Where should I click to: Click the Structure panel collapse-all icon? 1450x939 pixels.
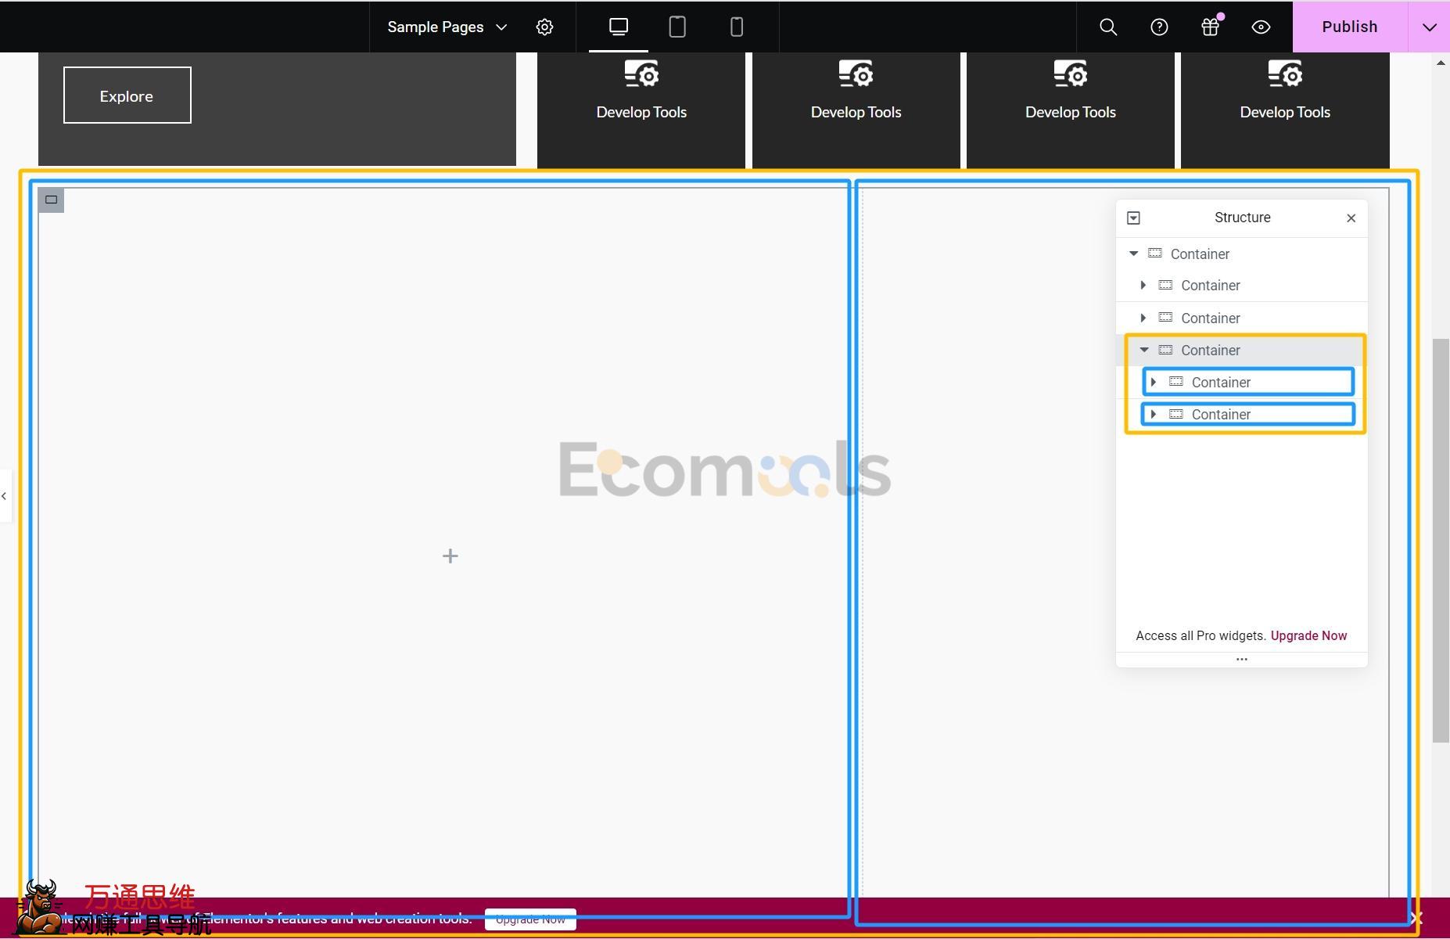coord(1133,218)
